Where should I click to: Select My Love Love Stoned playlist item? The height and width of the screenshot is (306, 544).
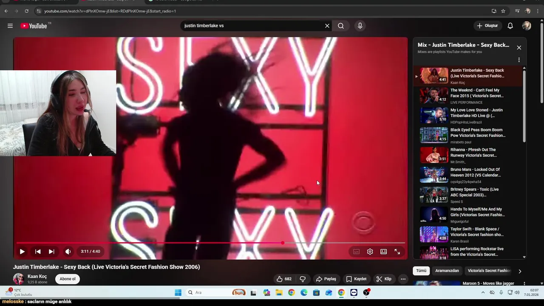[467, 116]
